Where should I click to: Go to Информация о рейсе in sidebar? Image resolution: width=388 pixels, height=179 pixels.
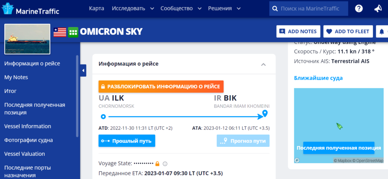point(32,64)
